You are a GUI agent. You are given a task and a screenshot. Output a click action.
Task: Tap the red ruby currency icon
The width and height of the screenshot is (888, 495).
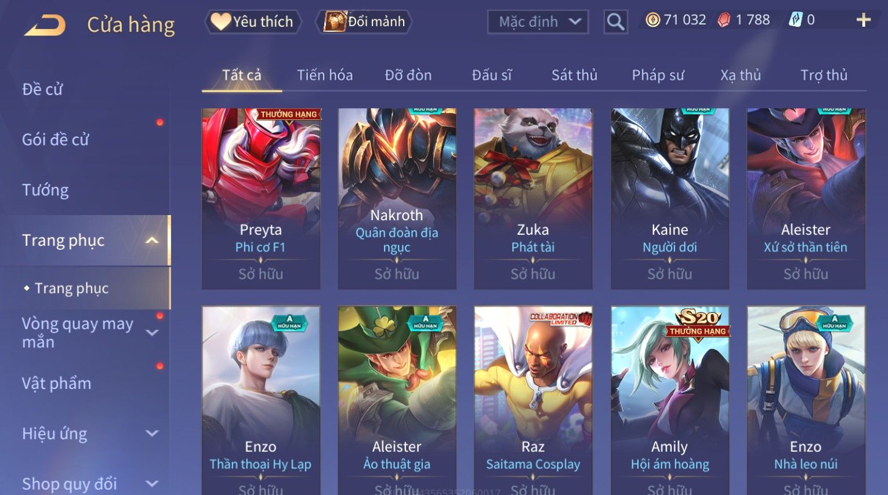(724, 20)
